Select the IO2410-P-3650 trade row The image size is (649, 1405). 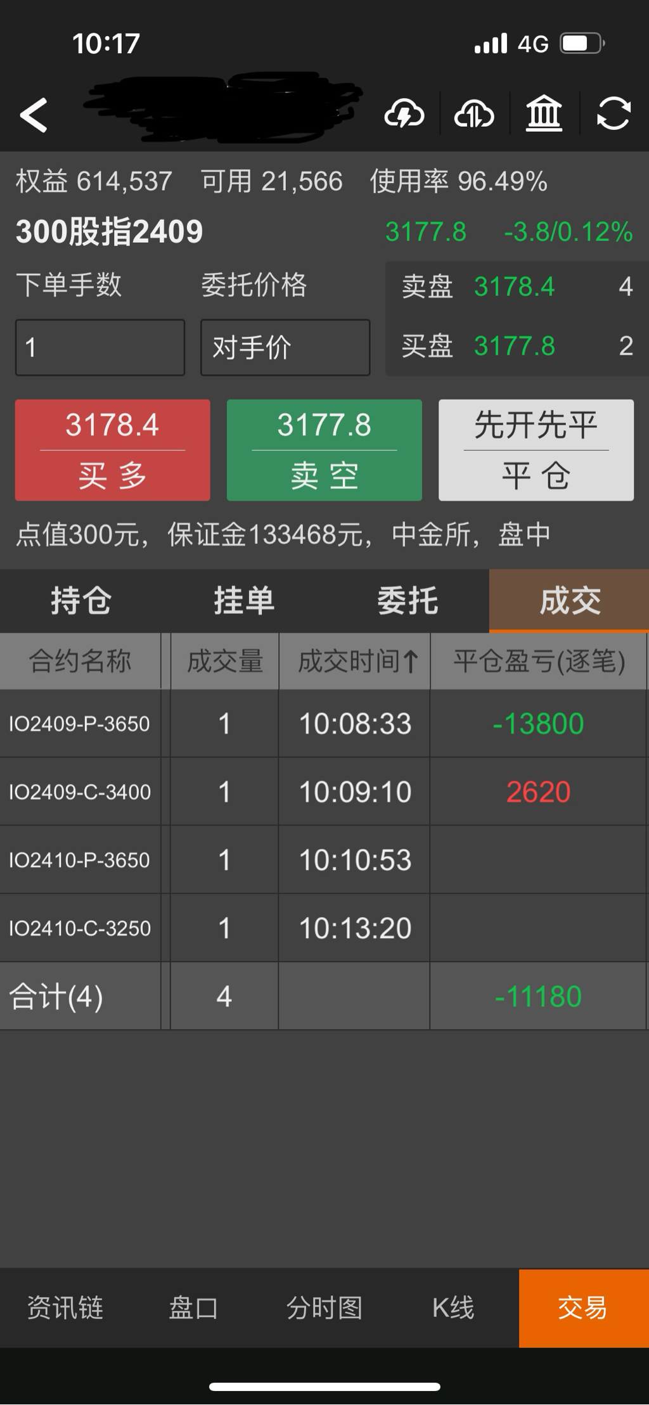(x=323, y=860)
